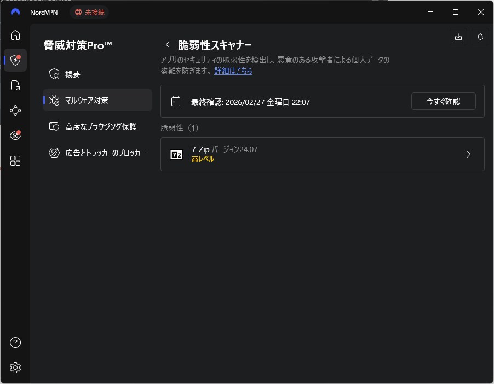Open the Meshnet nodes sidebar icon
Screen dimensions: 494x384
[15, 110]
